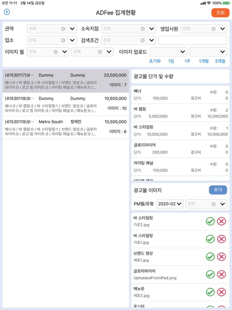Tap the 라이팅 패널 150,000 price row
The height and width of the screenshot is (310, 232).
(180, 167)
